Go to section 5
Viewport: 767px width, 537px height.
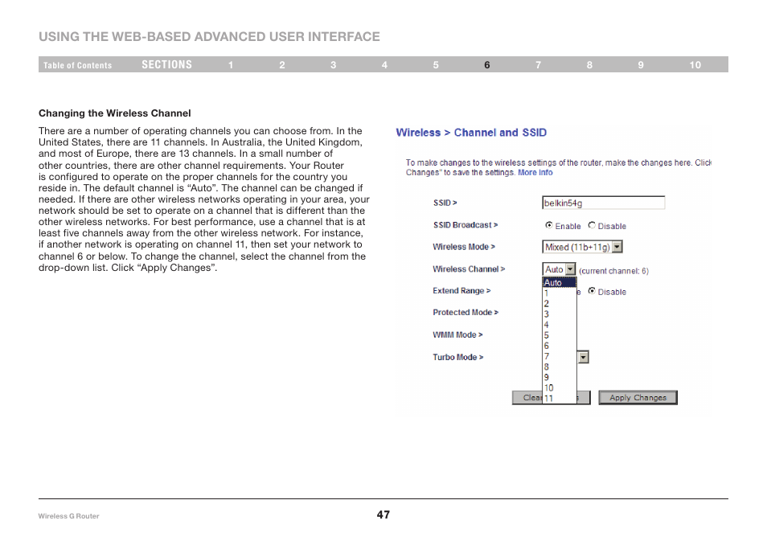click(436, 65)
